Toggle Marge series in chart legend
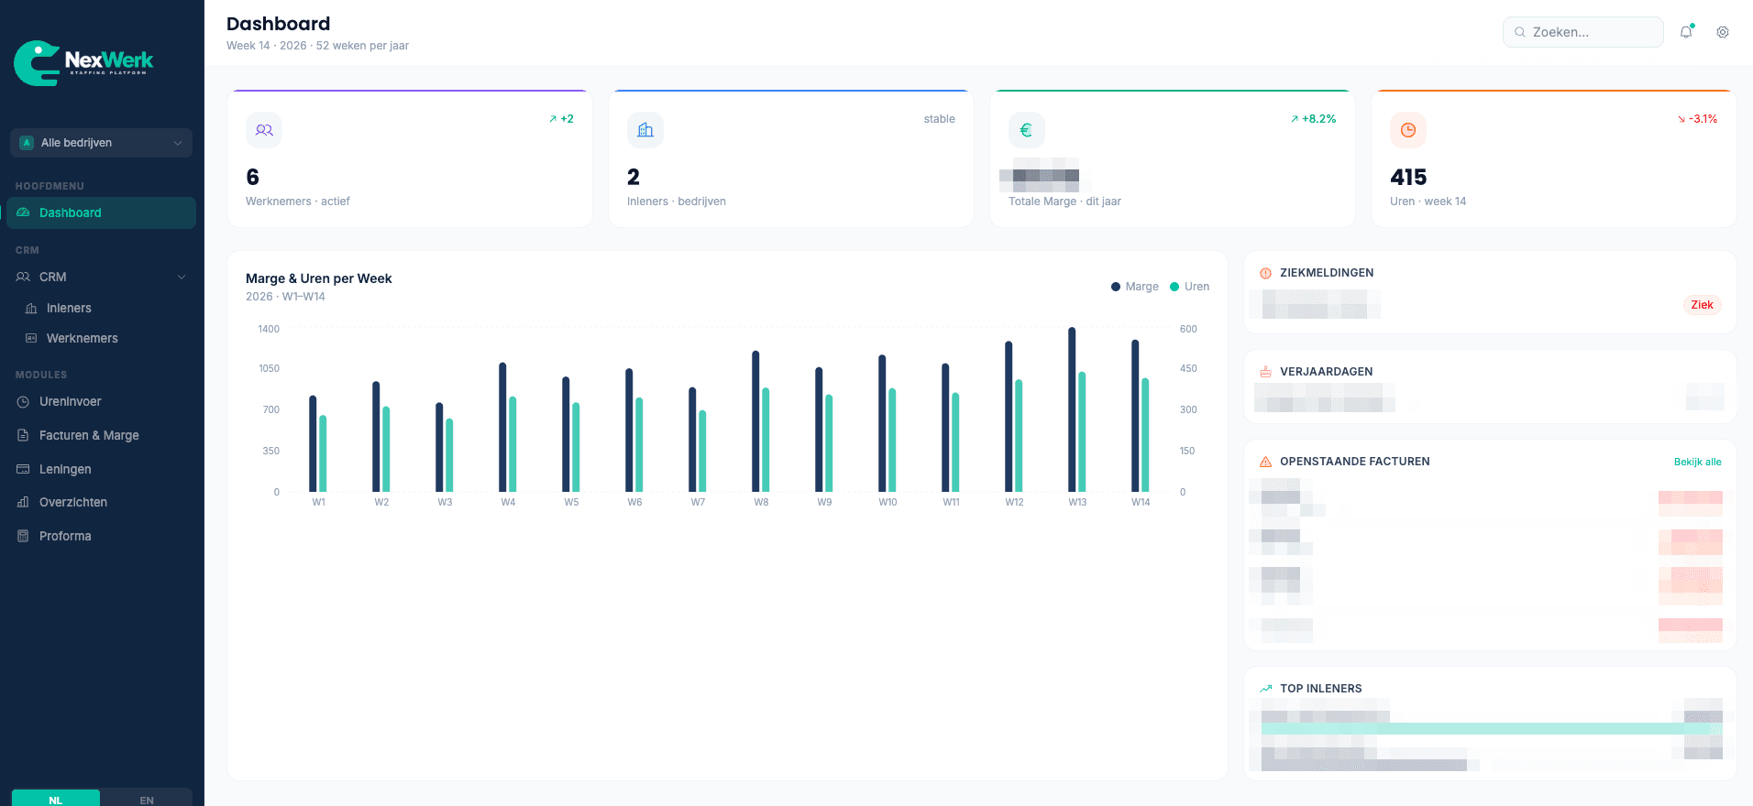This screenshot has width=1753, height=806. click(x=1135, y=287)
